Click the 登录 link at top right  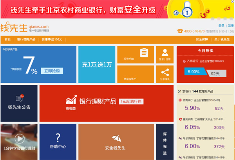pyautogui.click(x=221, y=25)
